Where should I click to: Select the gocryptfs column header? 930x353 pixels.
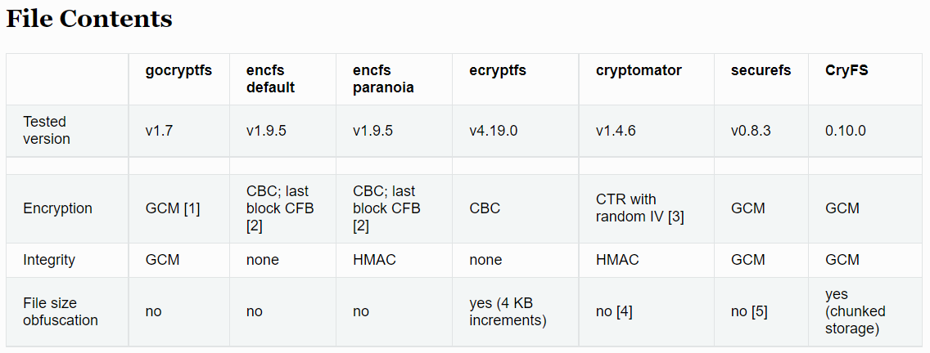tap(178, 70)
